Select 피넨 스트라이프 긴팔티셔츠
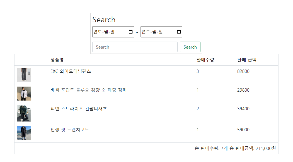293x162 pixels. (x=79, y=109)
